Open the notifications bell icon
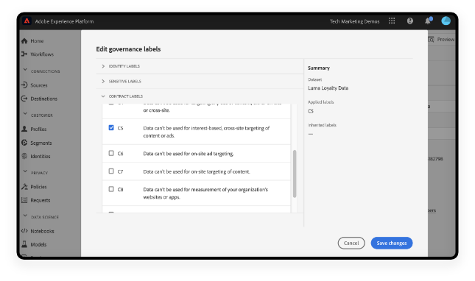 [428, 21]
